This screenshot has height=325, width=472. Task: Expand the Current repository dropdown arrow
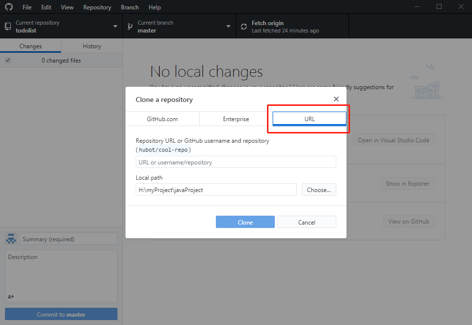(x=115, y=26)
